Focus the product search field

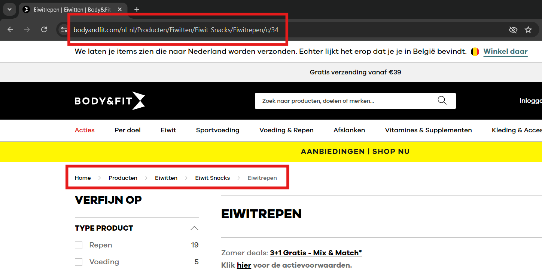[355, 101]
